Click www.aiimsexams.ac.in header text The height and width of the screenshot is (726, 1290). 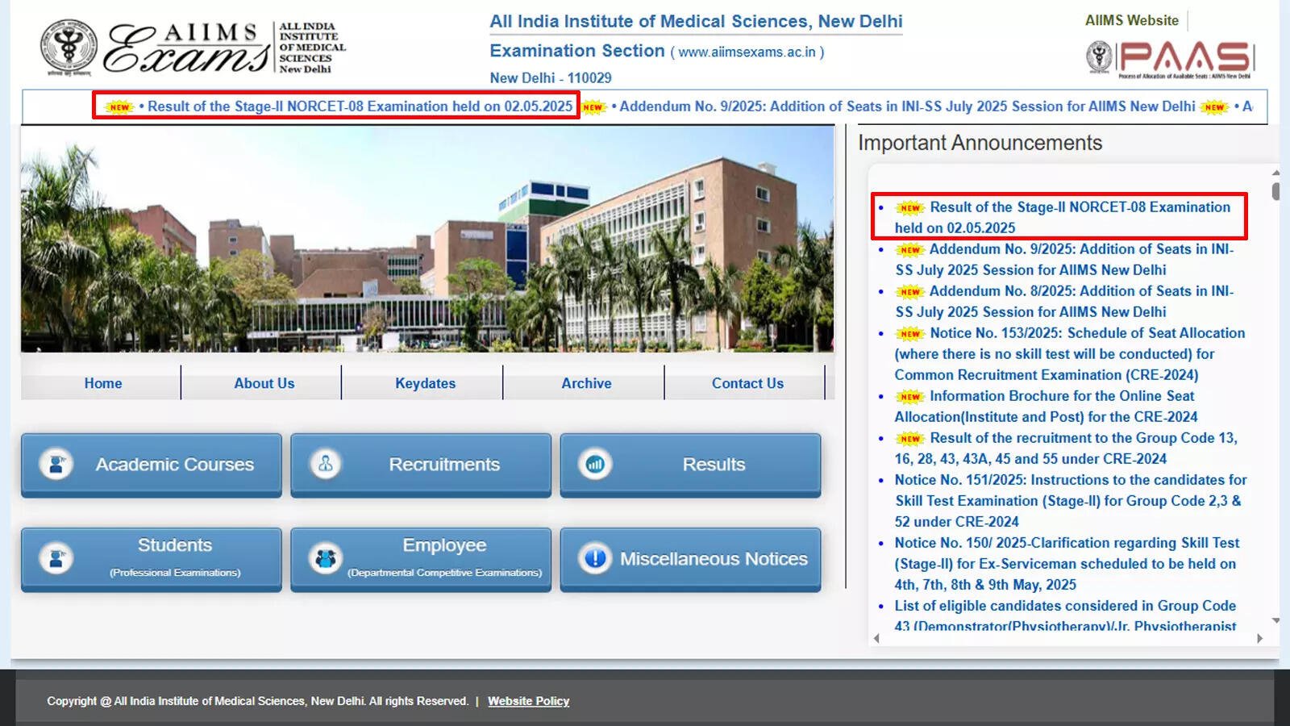click(x=747, y=52)
